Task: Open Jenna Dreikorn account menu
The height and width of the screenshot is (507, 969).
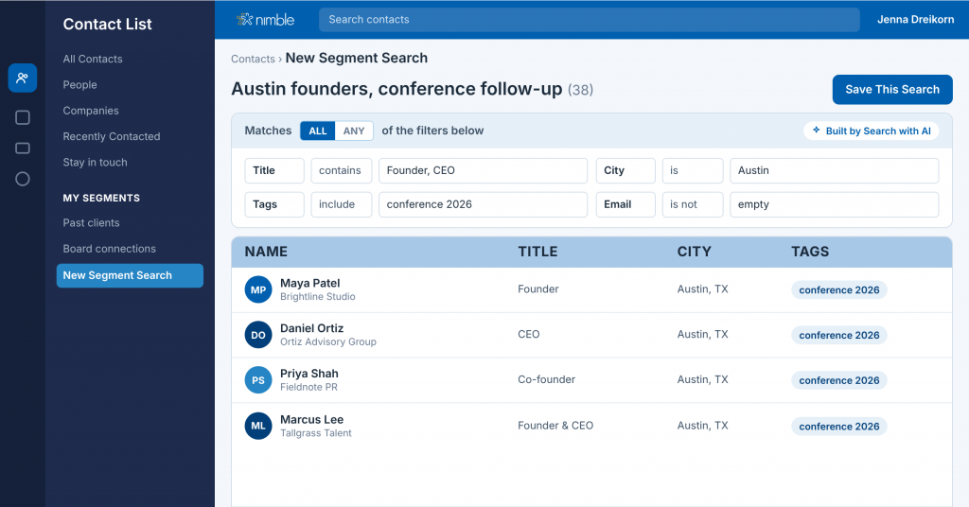Action: pos(915,19)
